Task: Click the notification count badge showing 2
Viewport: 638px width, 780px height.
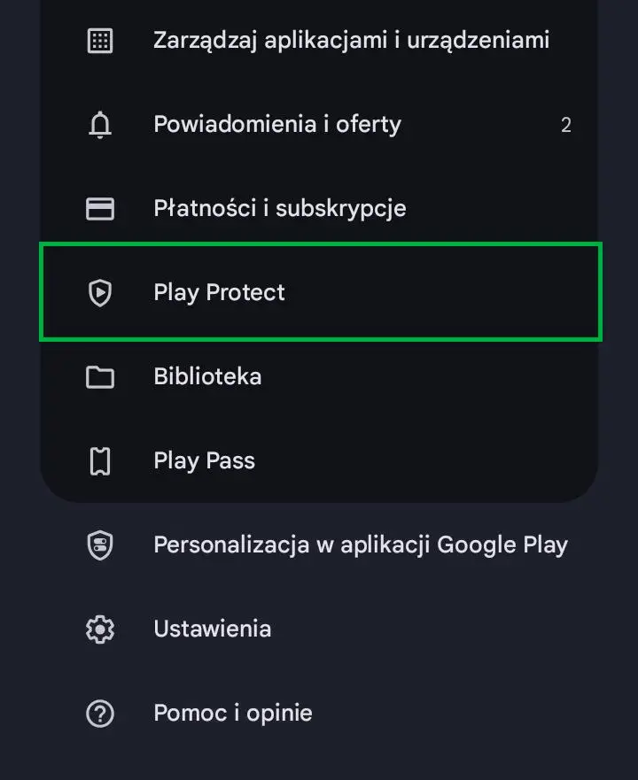Action: click(565, 125)
